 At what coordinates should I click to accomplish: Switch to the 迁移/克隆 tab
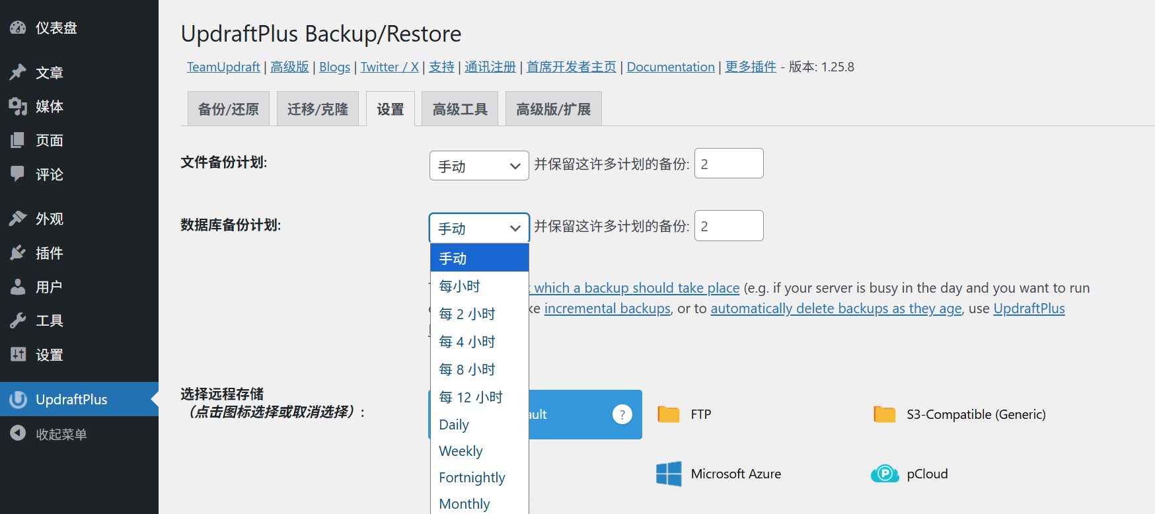pos(318,109)
